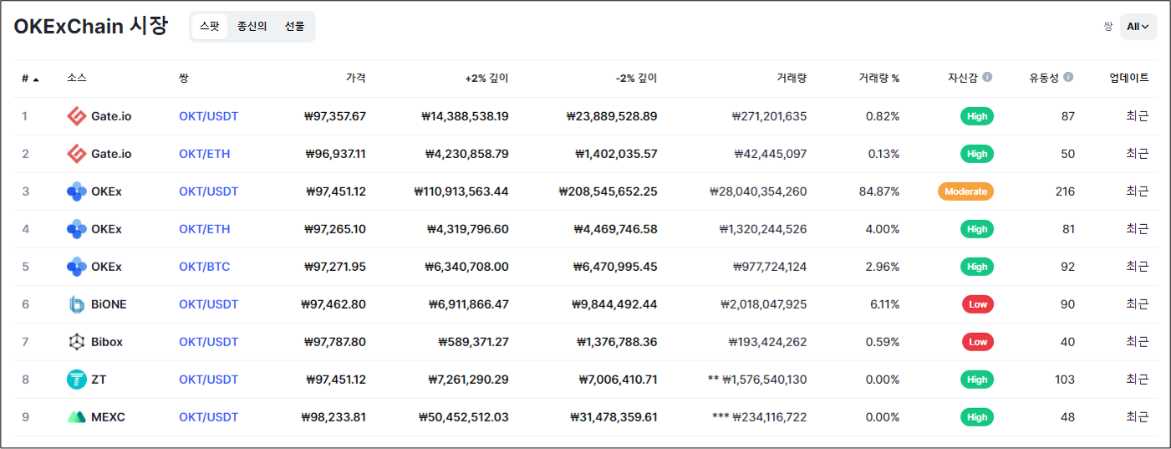Click the Moderate confidence badge for OKEx
This screenshot has height=449, width=1171.
click(x=965, y=191)
